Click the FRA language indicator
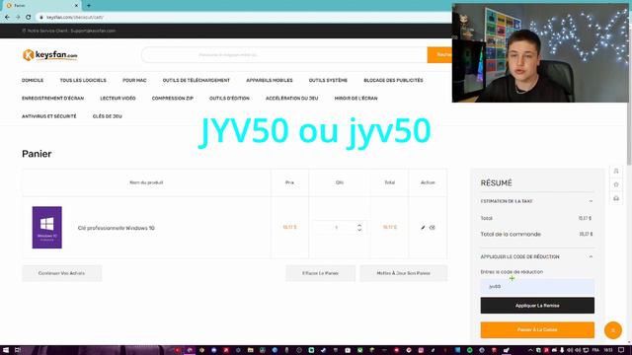This screenshot has width=632, height=355. pos(595,350)
